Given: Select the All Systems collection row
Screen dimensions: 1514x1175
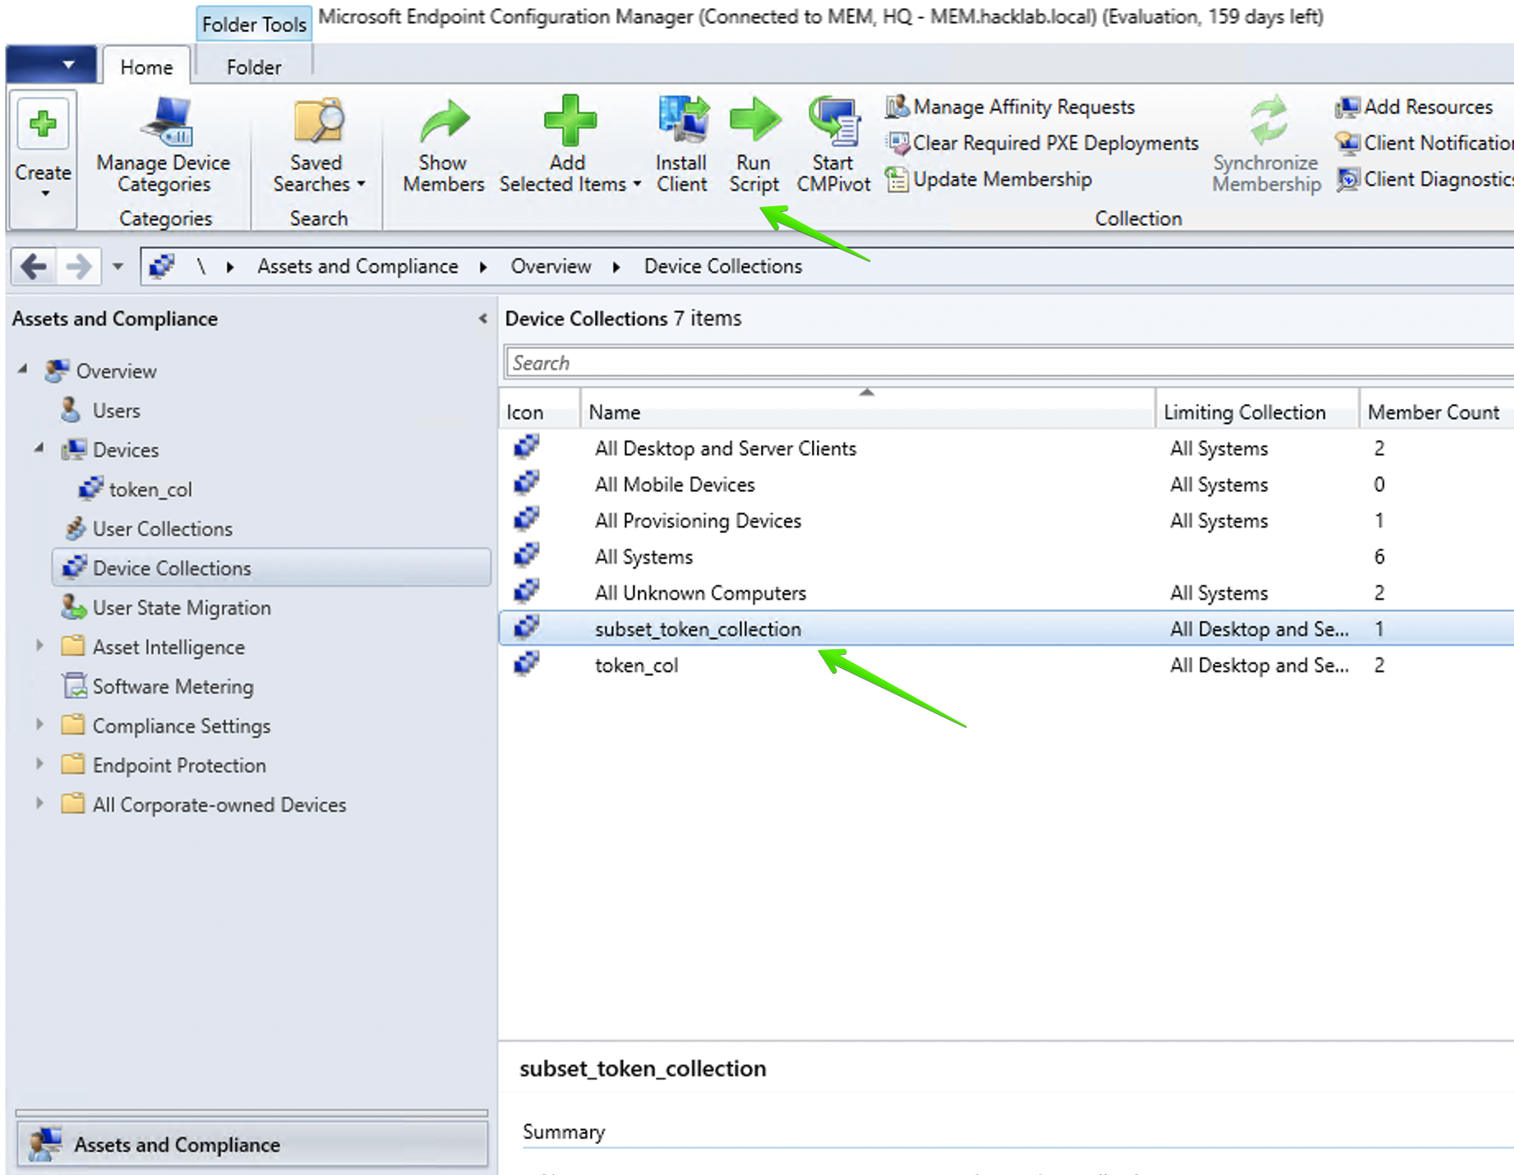Looking at the screenshot, I should [x=1007, y=556].
